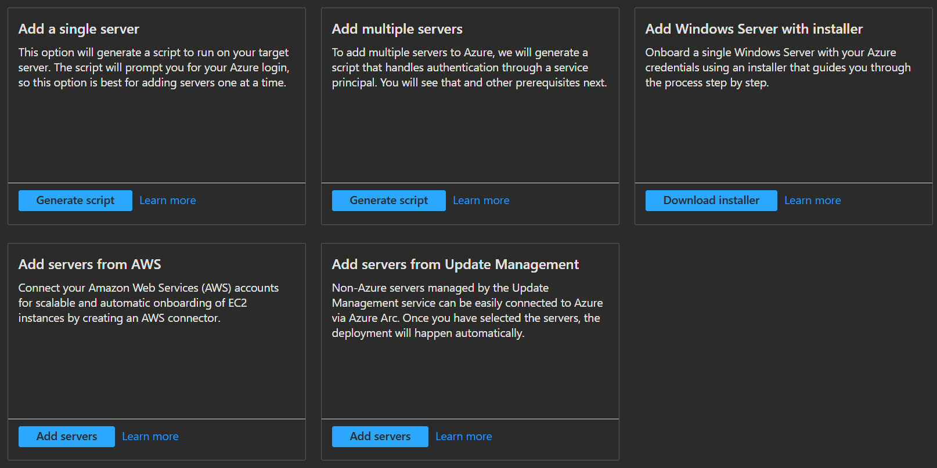Open Learn more link for Add servers from AWS

[150, 437]
